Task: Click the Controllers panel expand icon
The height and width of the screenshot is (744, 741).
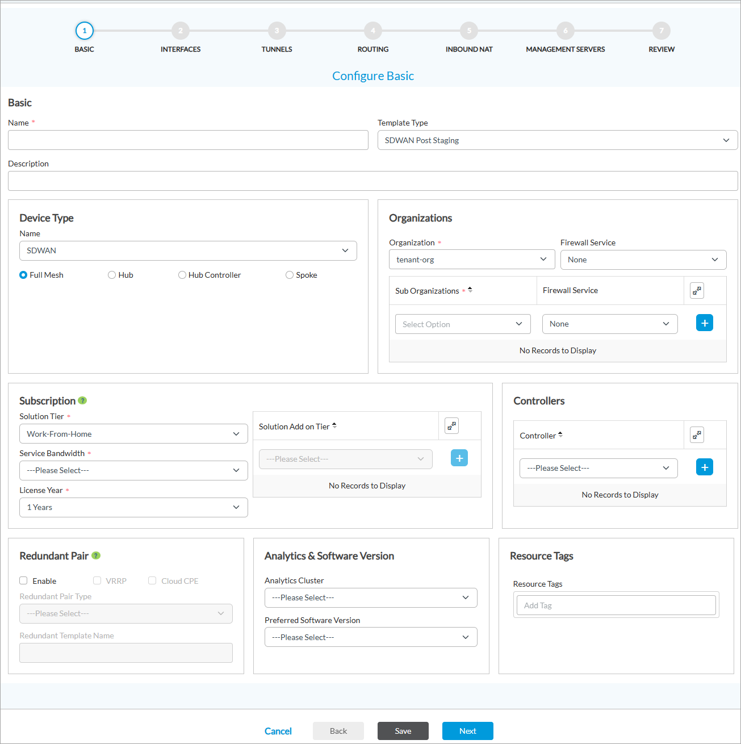Action: coord(697,434)
